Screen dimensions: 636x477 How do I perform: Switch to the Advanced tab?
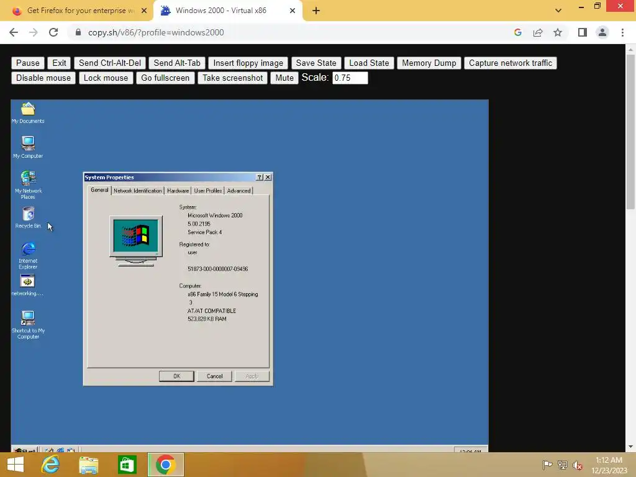pos(238,191)
